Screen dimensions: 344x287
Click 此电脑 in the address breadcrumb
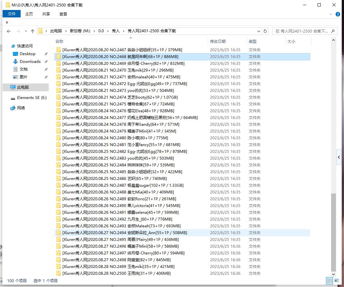(x=56, y=31)
